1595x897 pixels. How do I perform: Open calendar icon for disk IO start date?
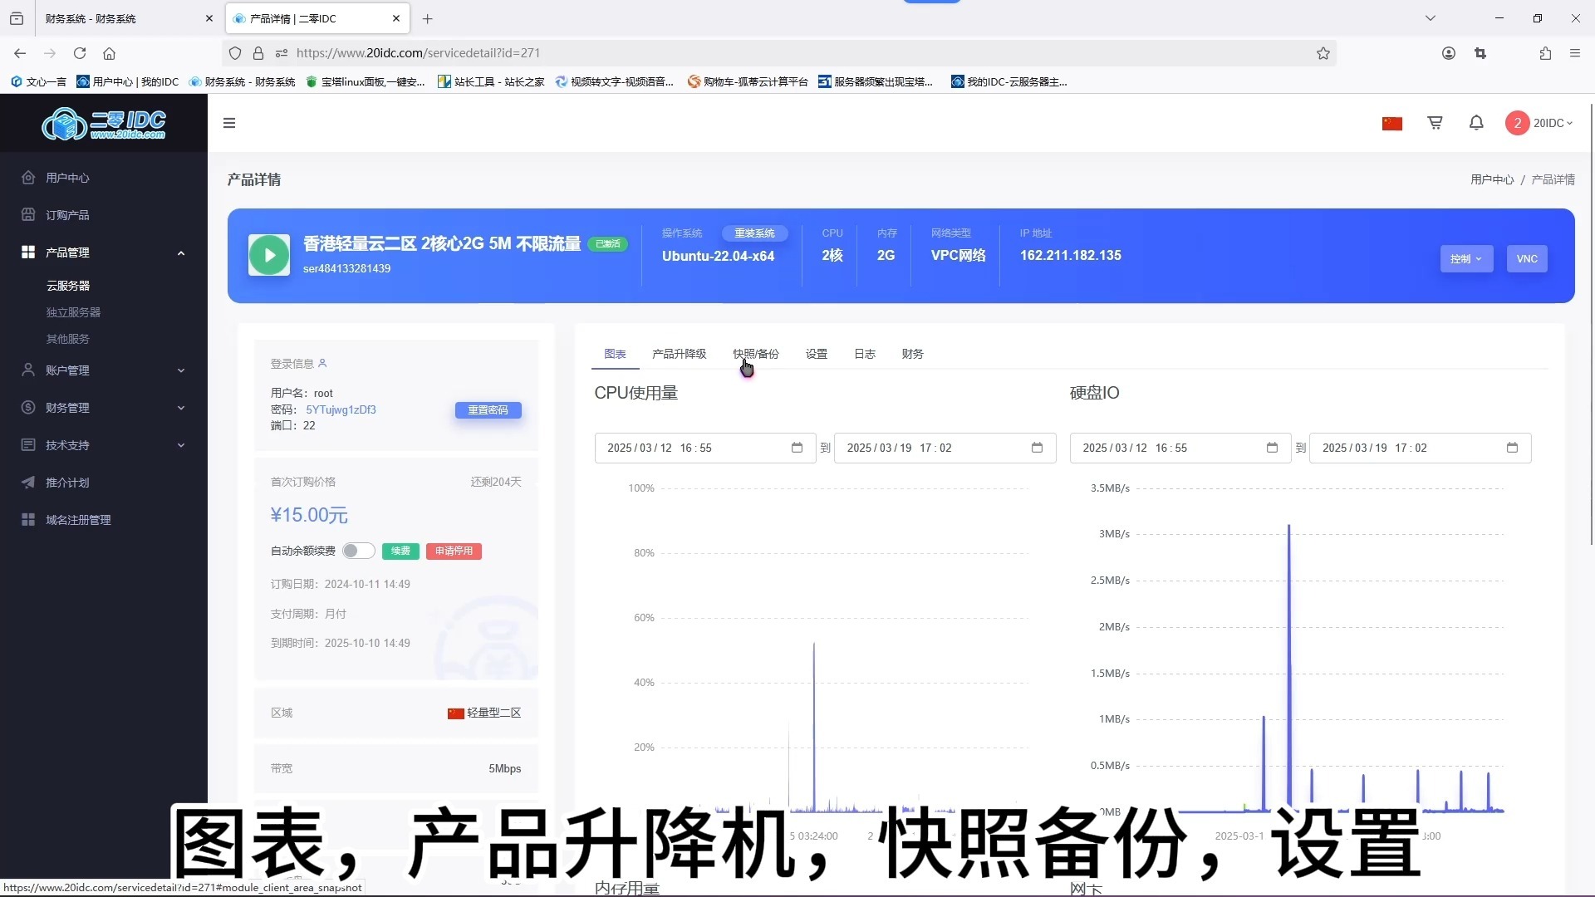pos(1272,448)
